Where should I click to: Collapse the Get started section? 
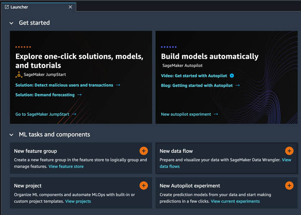coord(11,23)
